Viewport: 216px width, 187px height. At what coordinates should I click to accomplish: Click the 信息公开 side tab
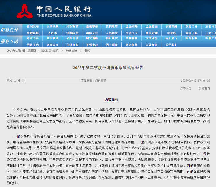(x=10, y=30)
